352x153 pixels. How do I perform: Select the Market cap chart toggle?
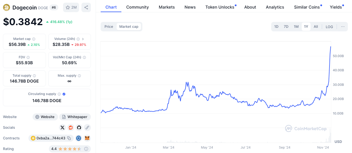[129, 27]
